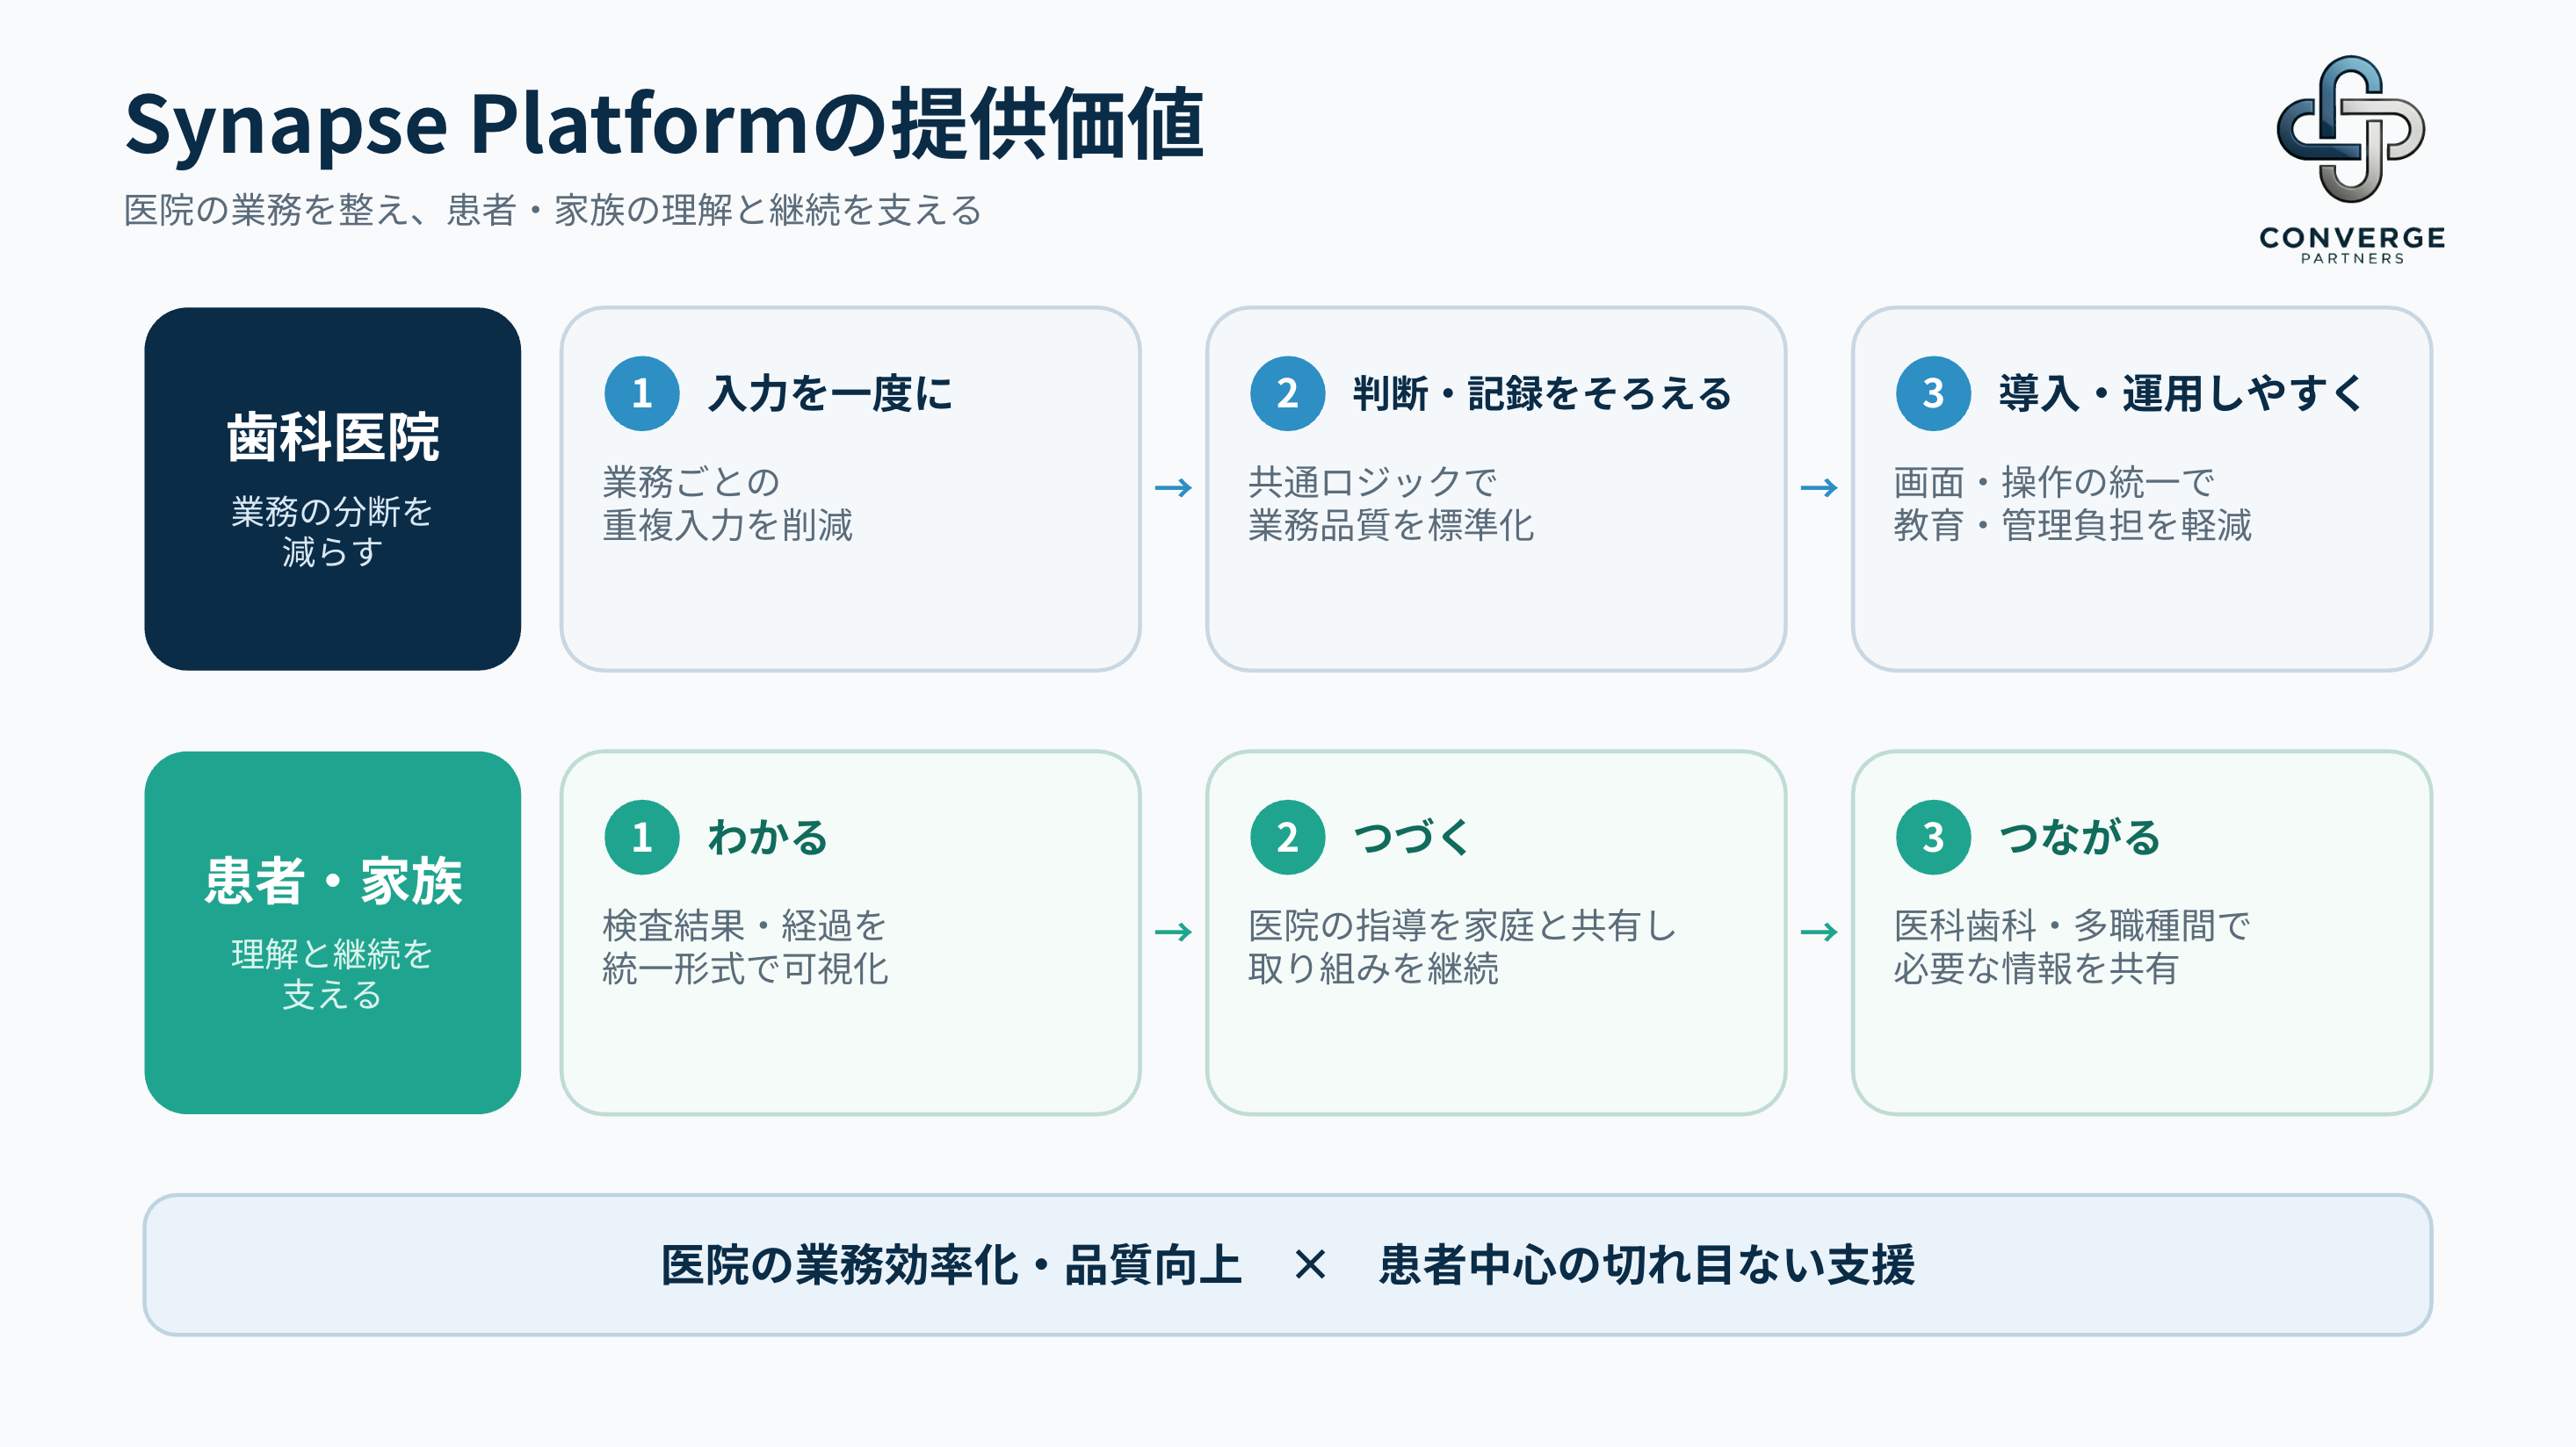The height and width of the screenshot is (1447, 2576).
Task: Click the 医院の指導を家庭と共有し text
Action: tap(1462, 926)
